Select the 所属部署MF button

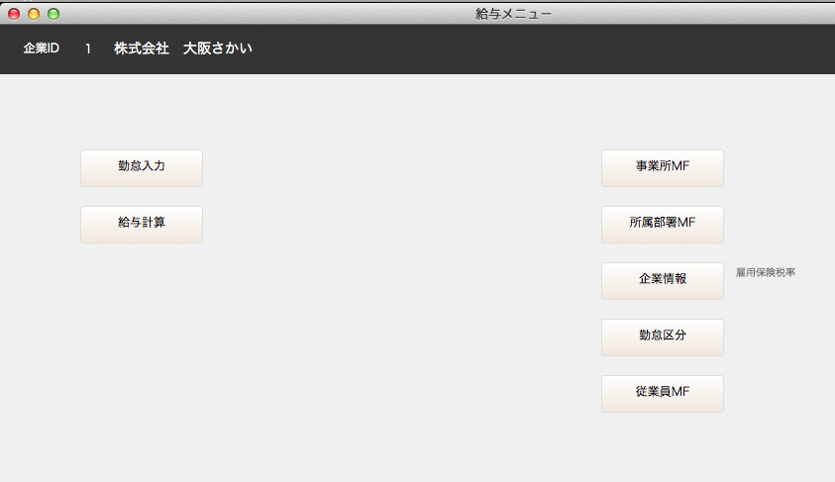point(663,224)
